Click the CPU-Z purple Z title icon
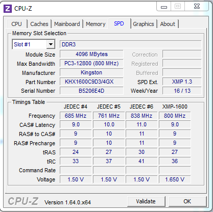Screen dimensions: 213x212 (8, 9)
